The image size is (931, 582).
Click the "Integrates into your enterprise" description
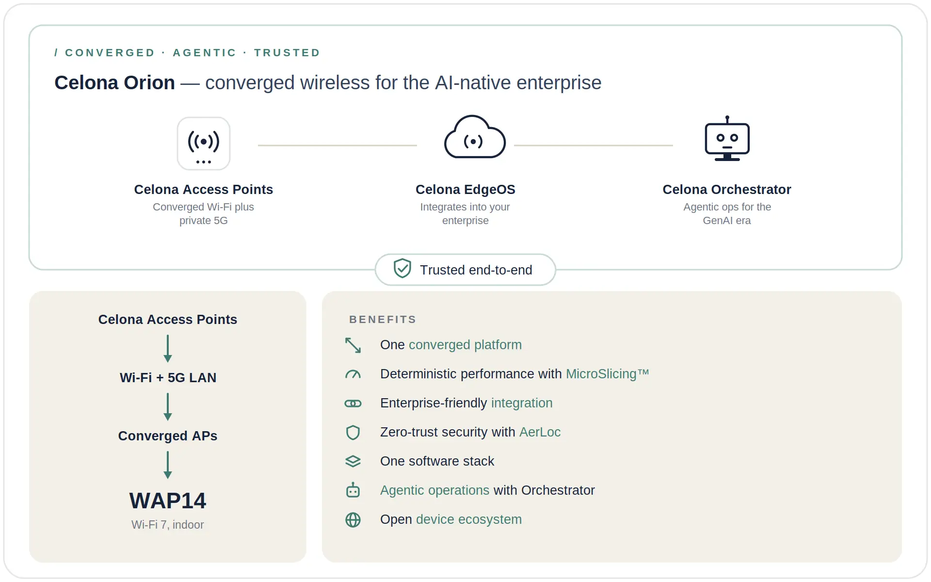(465, 214)
